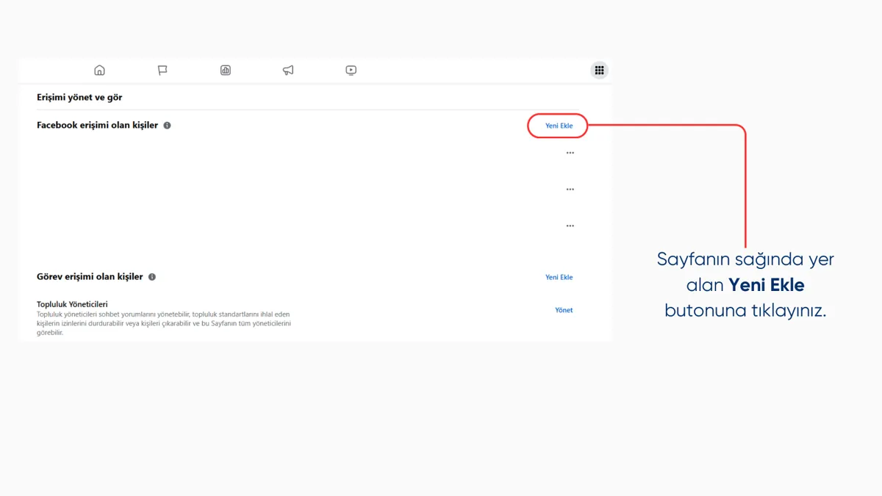This screenshot has width=882, height=496.
Task: Open the last three-dot options menu
Action: [570, 226]
